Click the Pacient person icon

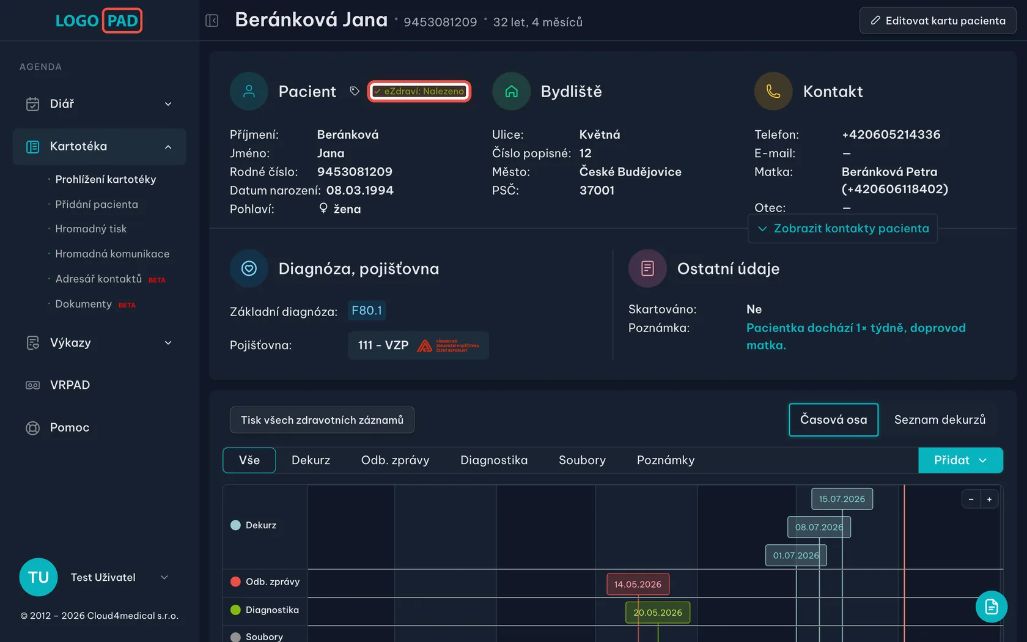[249, 92]
